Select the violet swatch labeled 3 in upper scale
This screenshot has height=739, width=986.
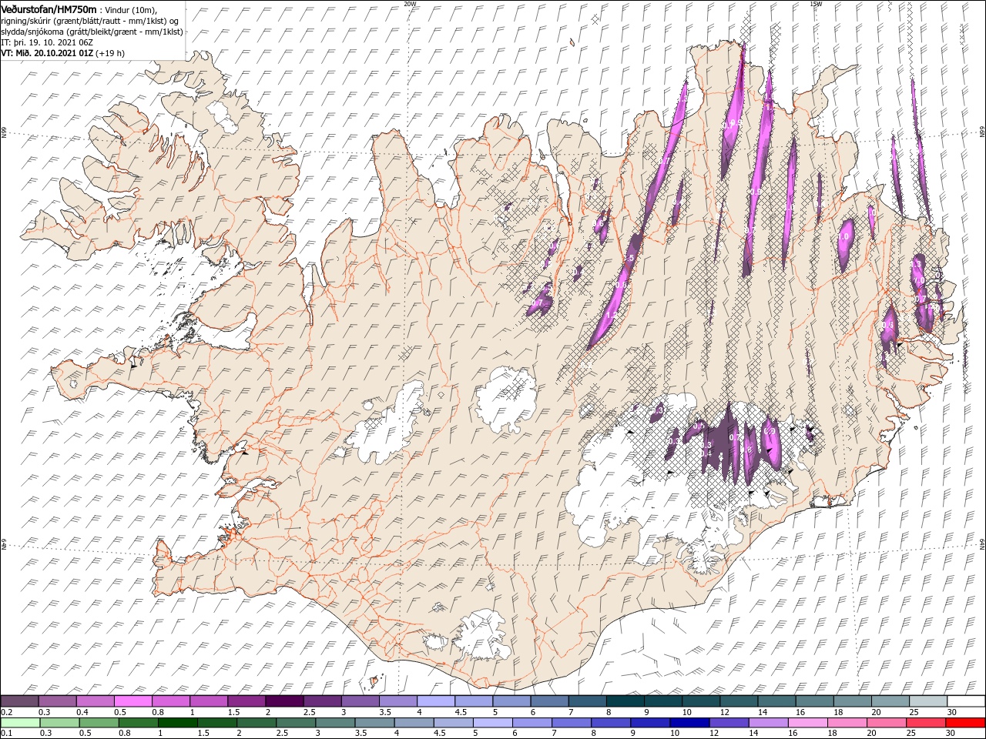(361, 701)
